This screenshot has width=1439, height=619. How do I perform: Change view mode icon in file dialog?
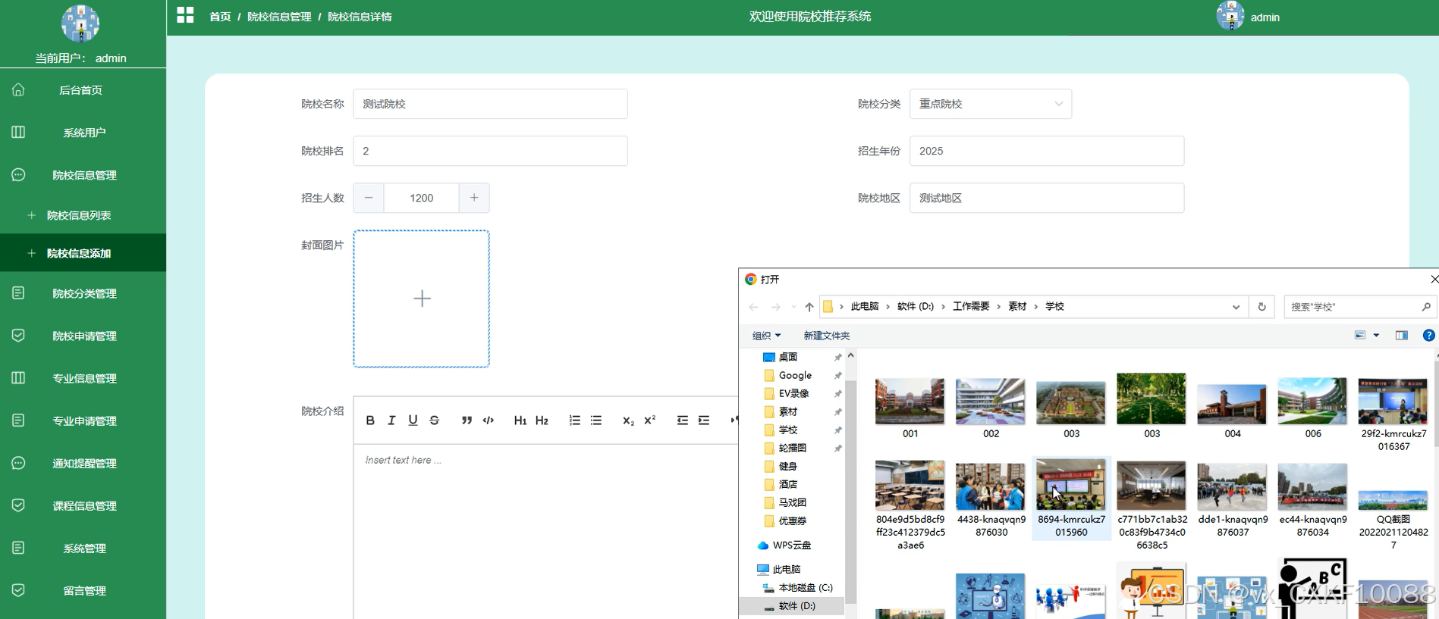click(x=1360, y=336)
